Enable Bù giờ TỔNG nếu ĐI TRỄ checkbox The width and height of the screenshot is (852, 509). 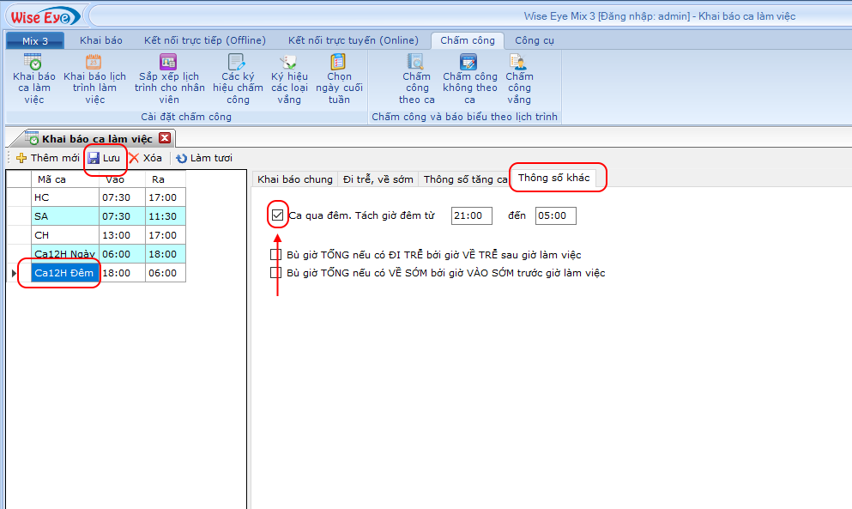point(275,254)
